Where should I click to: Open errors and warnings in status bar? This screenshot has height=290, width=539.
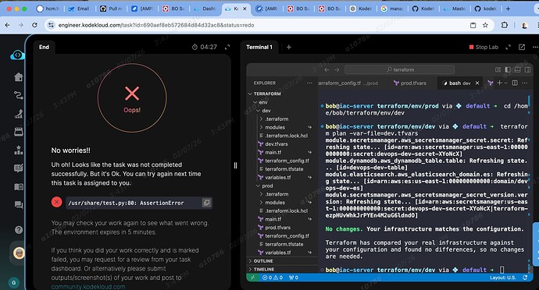click(x=273, y=278)
